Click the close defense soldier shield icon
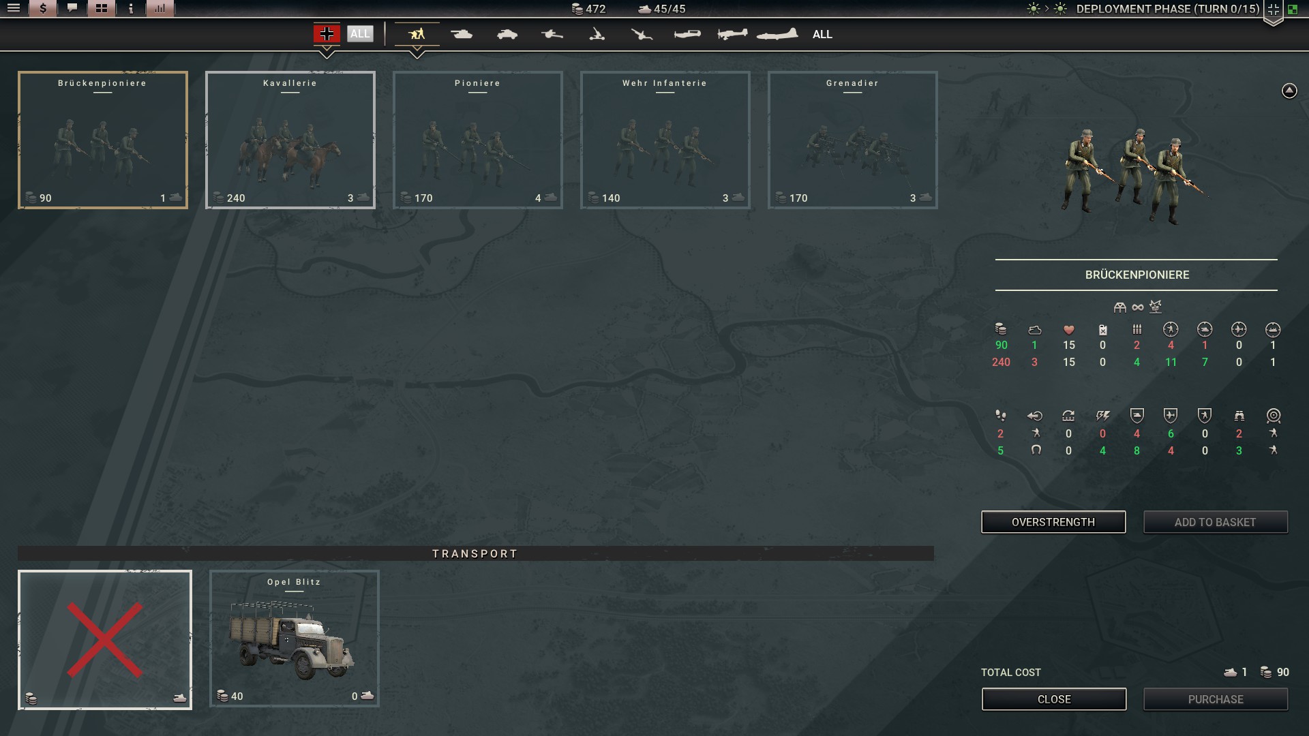The height and width of the screenshot is (736, 1309). click(1205, 416)
